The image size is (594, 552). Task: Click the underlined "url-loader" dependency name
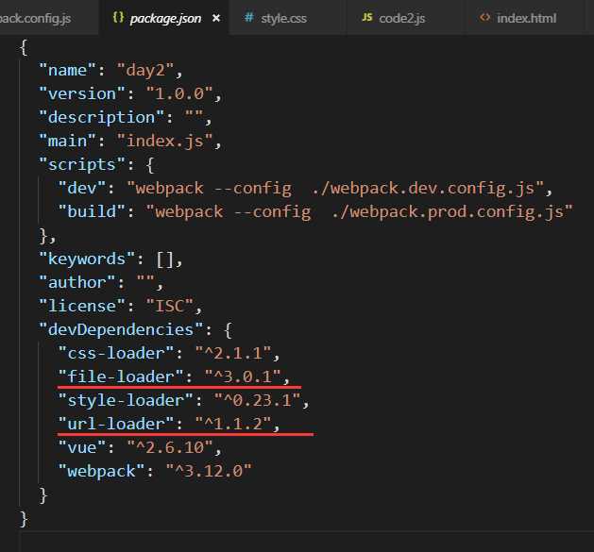coord(110,424)
